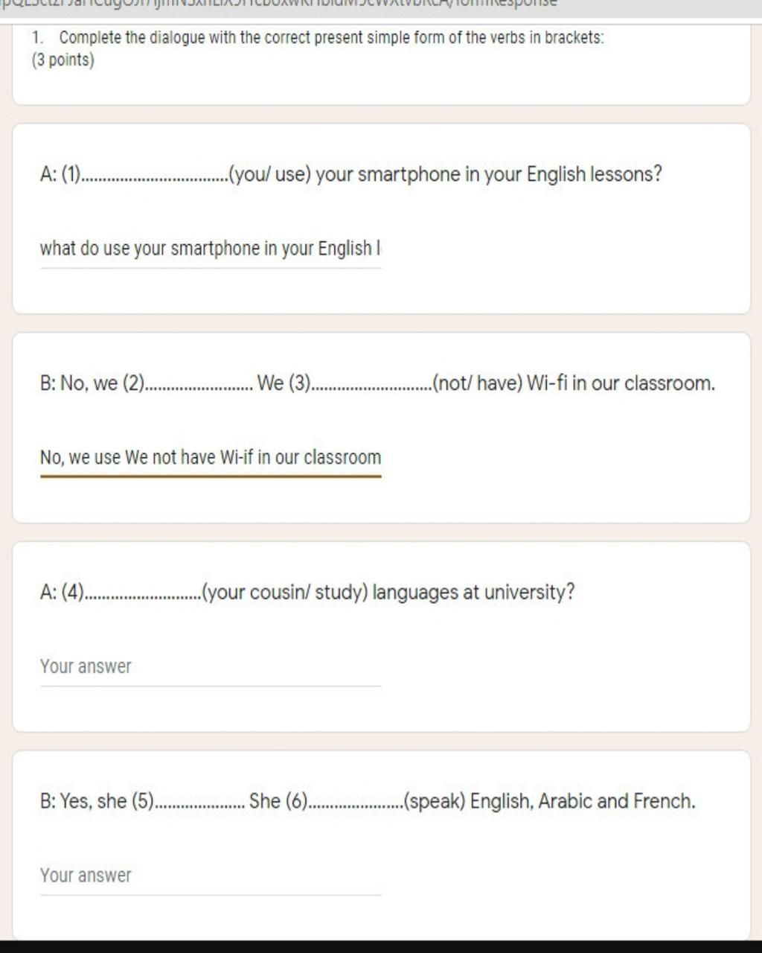Click the dotted blank numbered (1)
Image resolution: width=762 pixels, height=953 pixels.
coord(156,177)
